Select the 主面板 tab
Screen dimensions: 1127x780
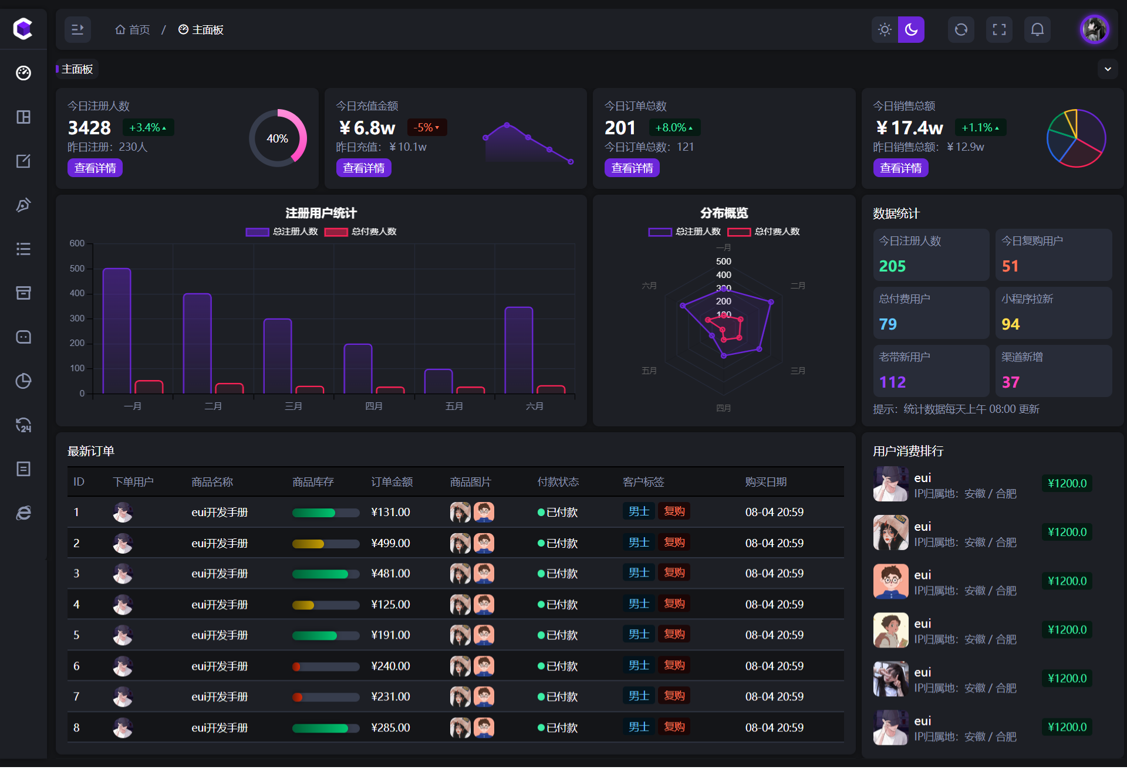click(x=77, y=69)
